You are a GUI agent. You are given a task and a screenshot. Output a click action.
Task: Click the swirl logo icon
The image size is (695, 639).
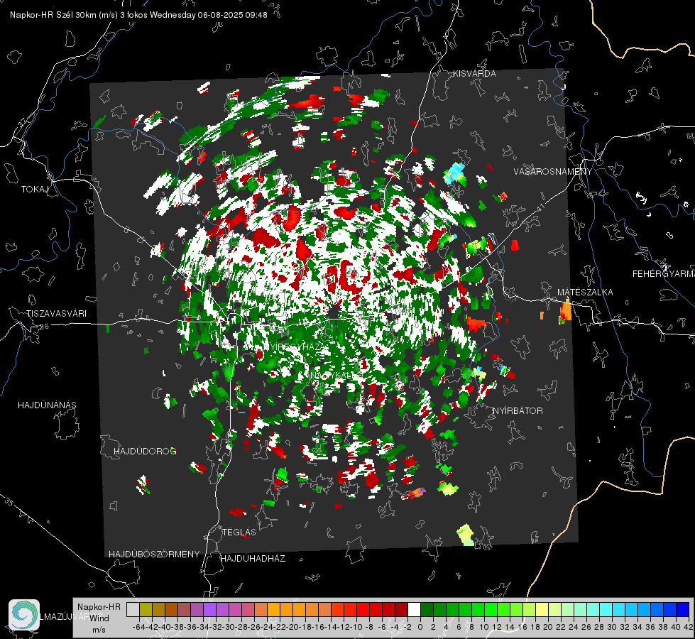tap(24, 615)
